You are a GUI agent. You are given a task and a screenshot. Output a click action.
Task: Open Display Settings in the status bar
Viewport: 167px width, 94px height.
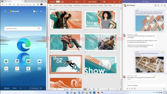point(76,89)
